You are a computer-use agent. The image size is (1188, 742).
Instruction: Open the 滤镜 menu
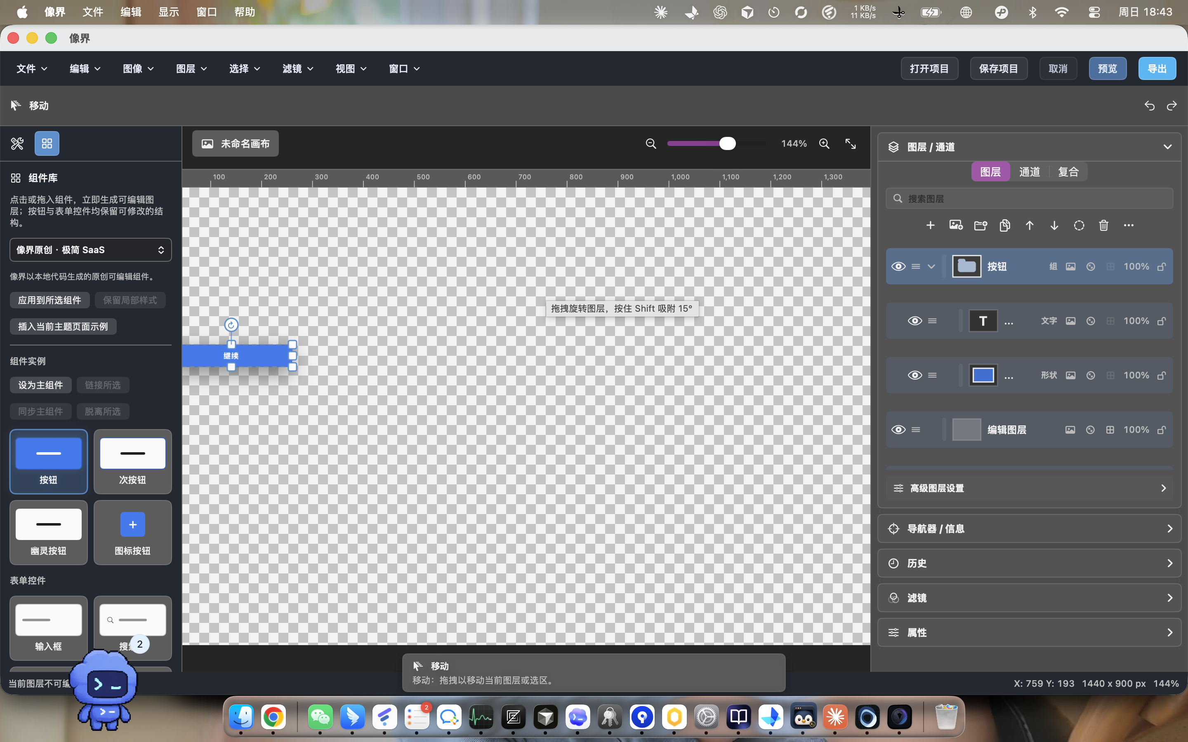click(x=297, y=69)
